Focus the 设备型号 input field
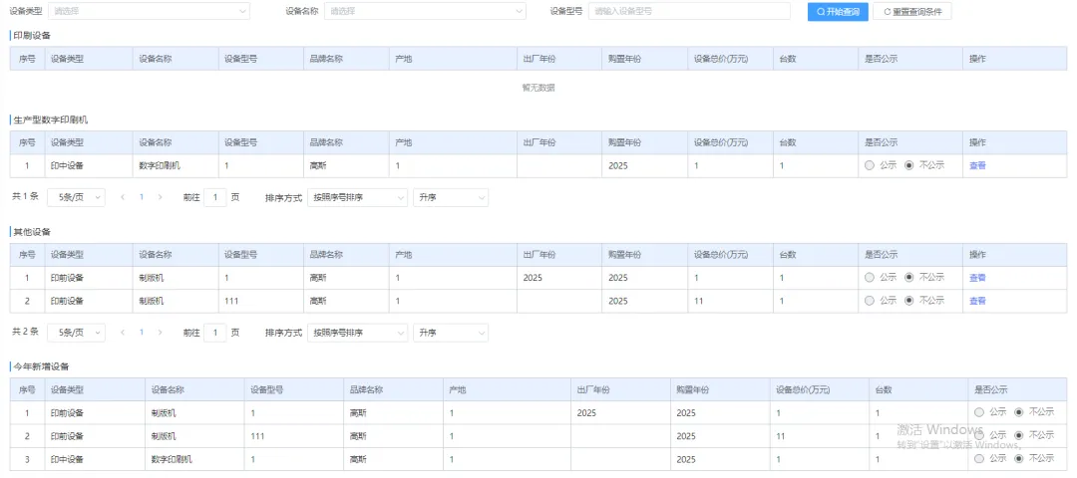 [689, 11]
